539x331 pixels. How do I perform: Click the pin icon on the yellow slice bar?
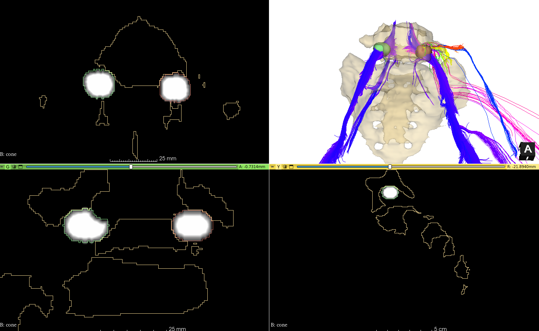(273, 167)
